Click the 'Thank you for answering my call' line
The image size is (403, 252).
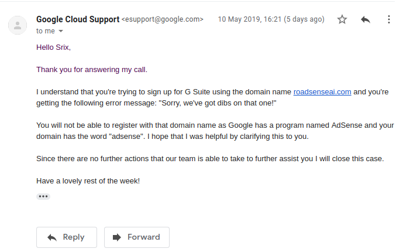[92, 70]
